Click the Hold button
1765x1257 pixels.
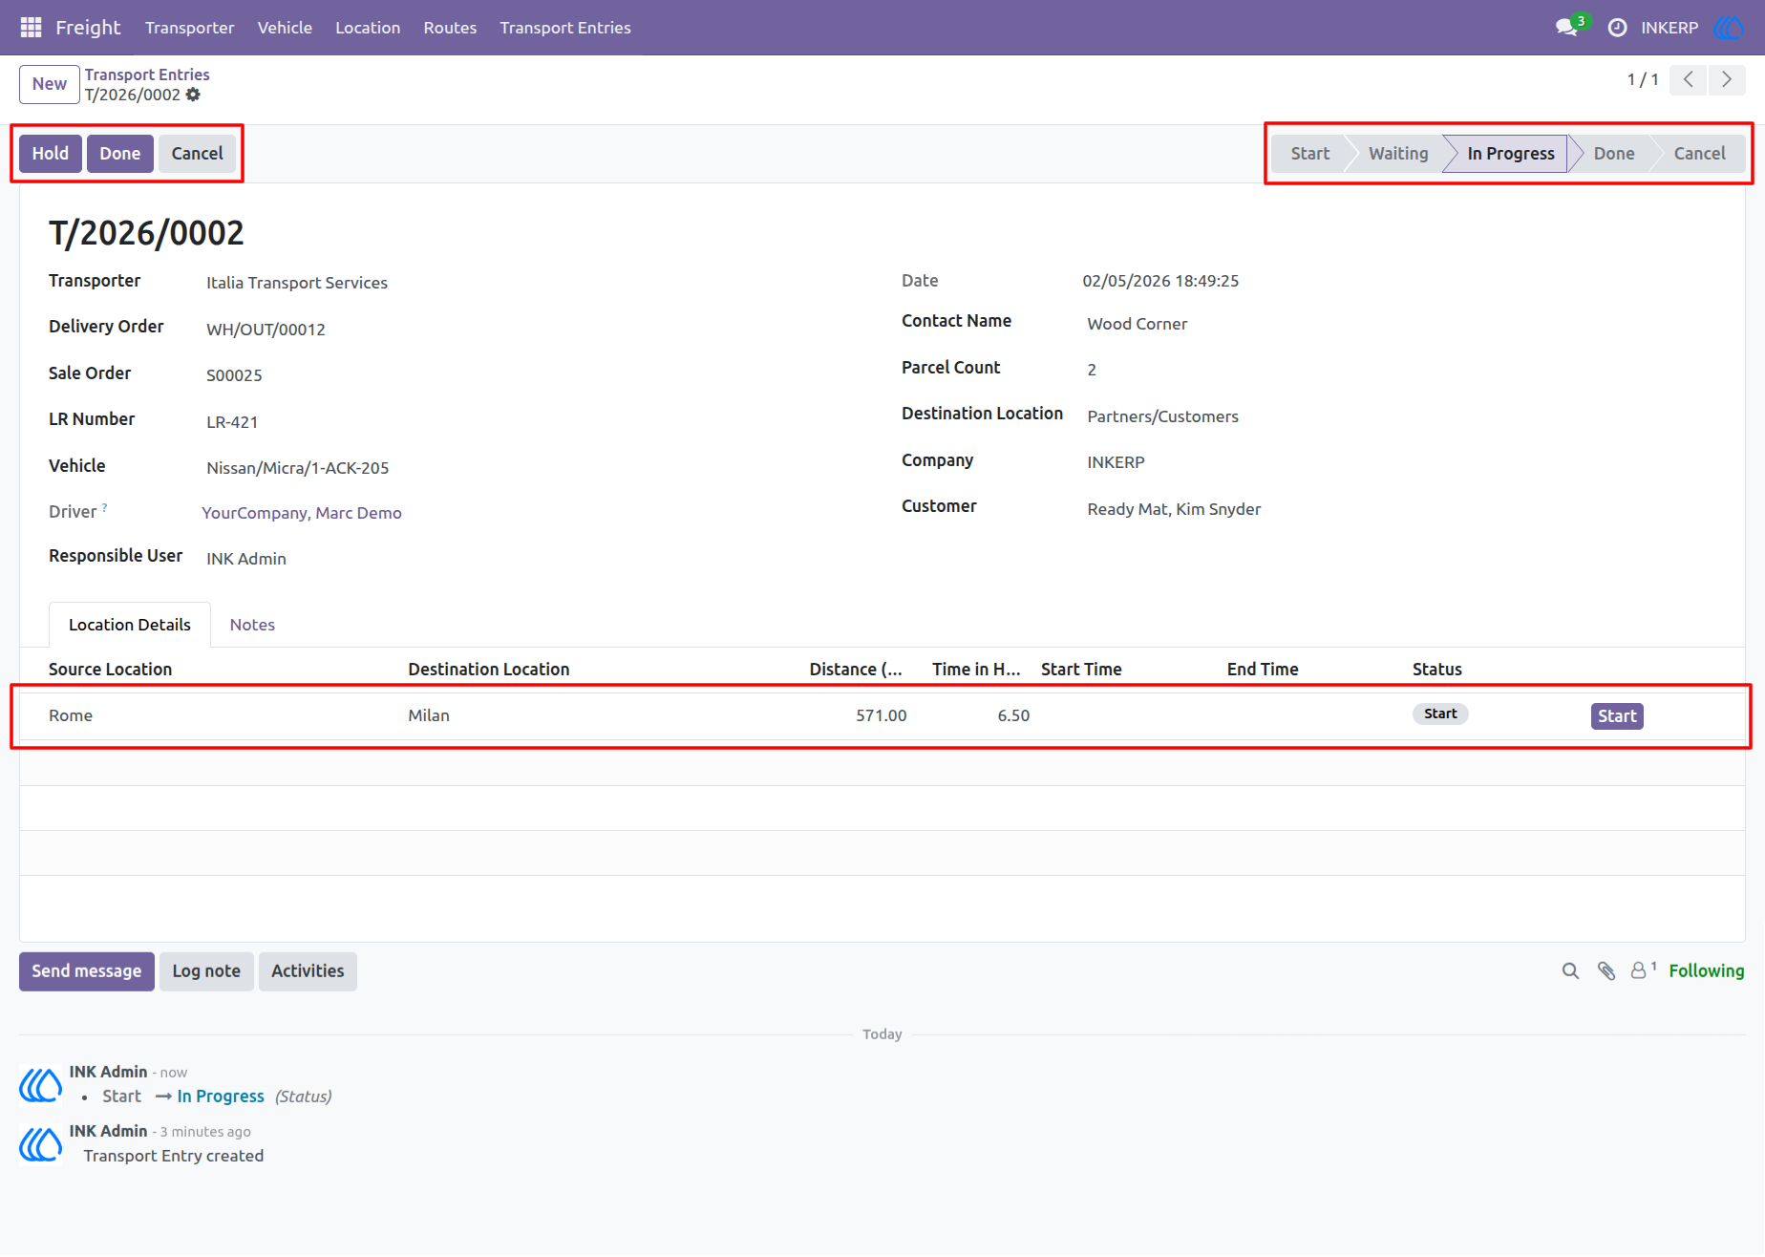51,154
